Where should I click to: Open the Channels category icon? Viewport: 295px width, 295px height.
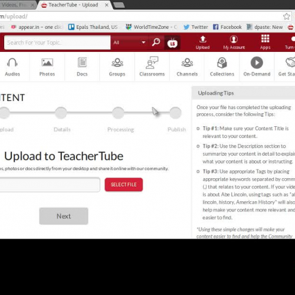click(x=187, y=63)
